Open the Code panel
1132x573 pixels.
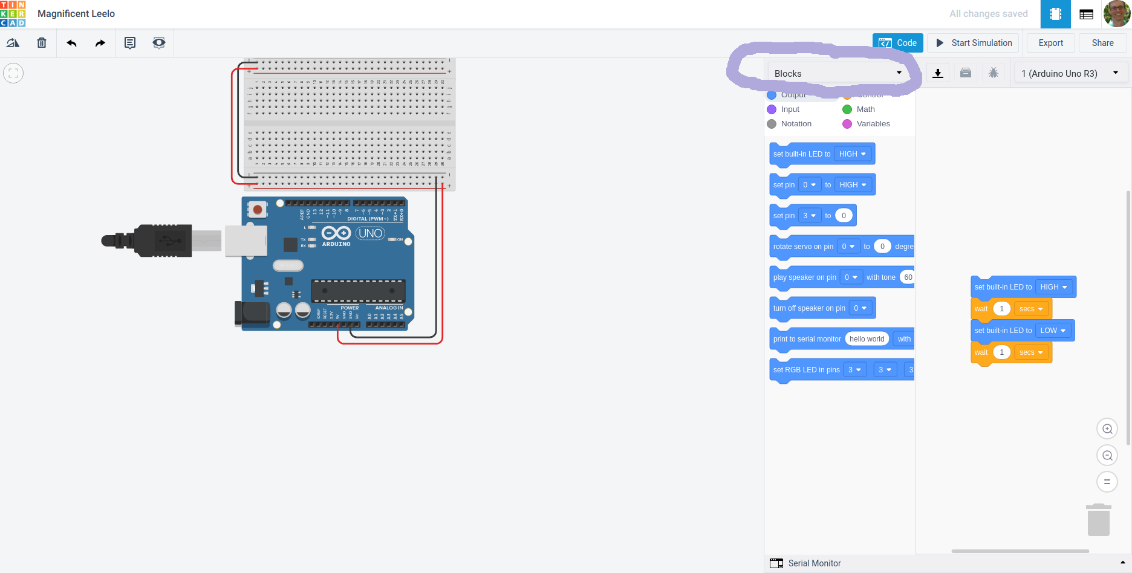[898, 43]
